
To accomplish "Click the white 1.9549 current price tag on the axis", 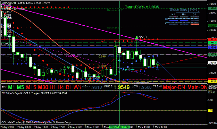I will (212, 63).
